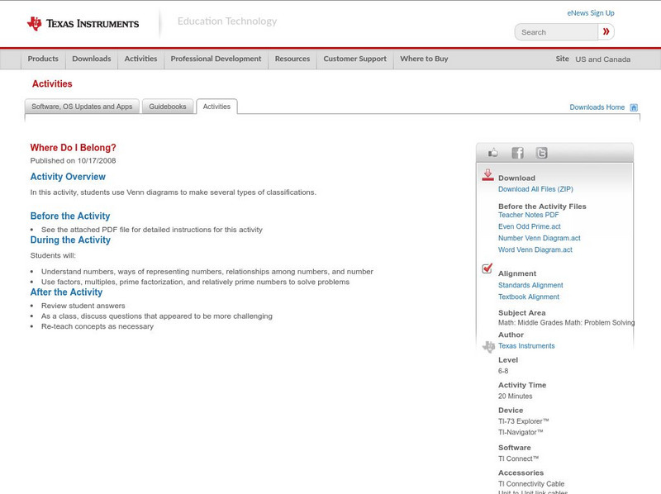Change site region US and Canada

tap(603, 59)
